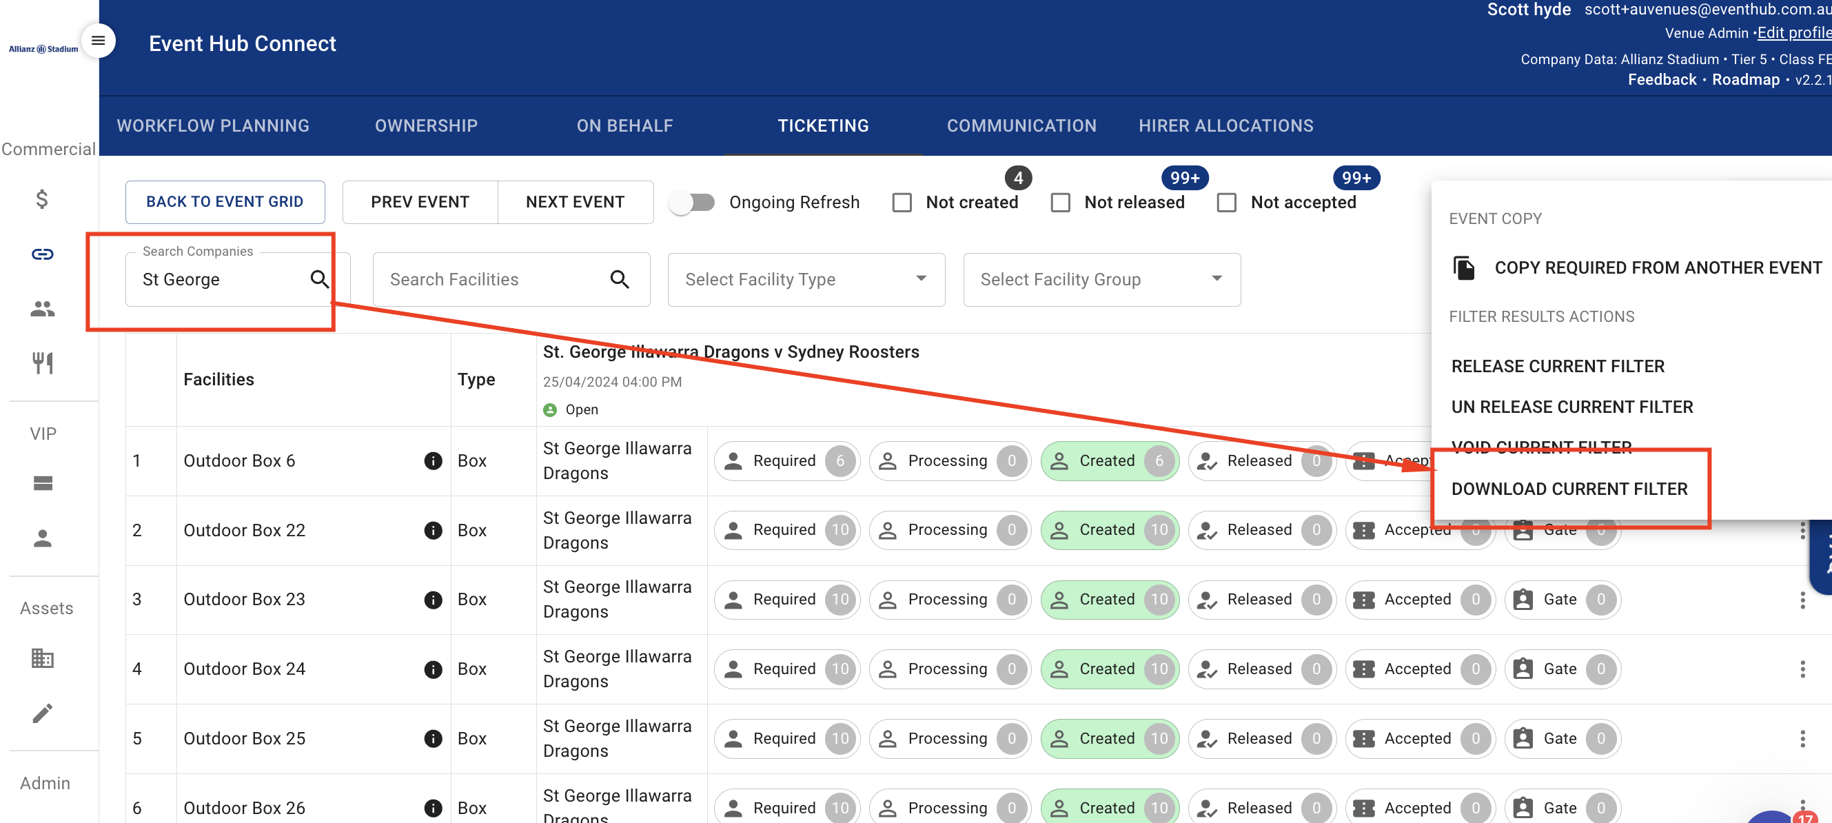The height and width of the screenshot is (823, 1832).
Task: Open the link icon in the sidebar
Action: (43, 254)
